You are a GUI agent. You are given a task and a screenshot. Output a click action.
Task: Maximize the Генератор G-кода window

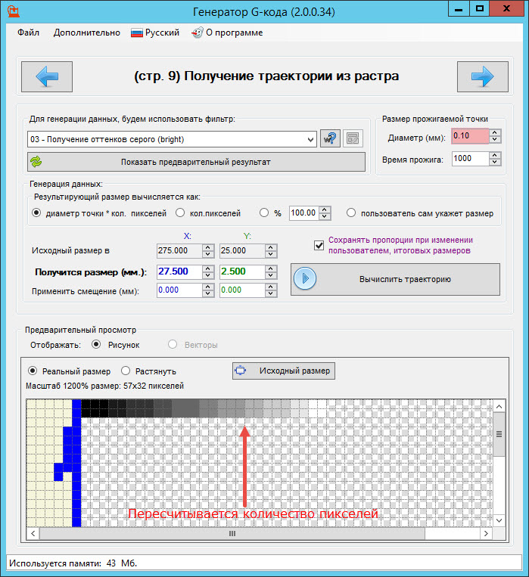pyautogui.click(x=480, y=8)
